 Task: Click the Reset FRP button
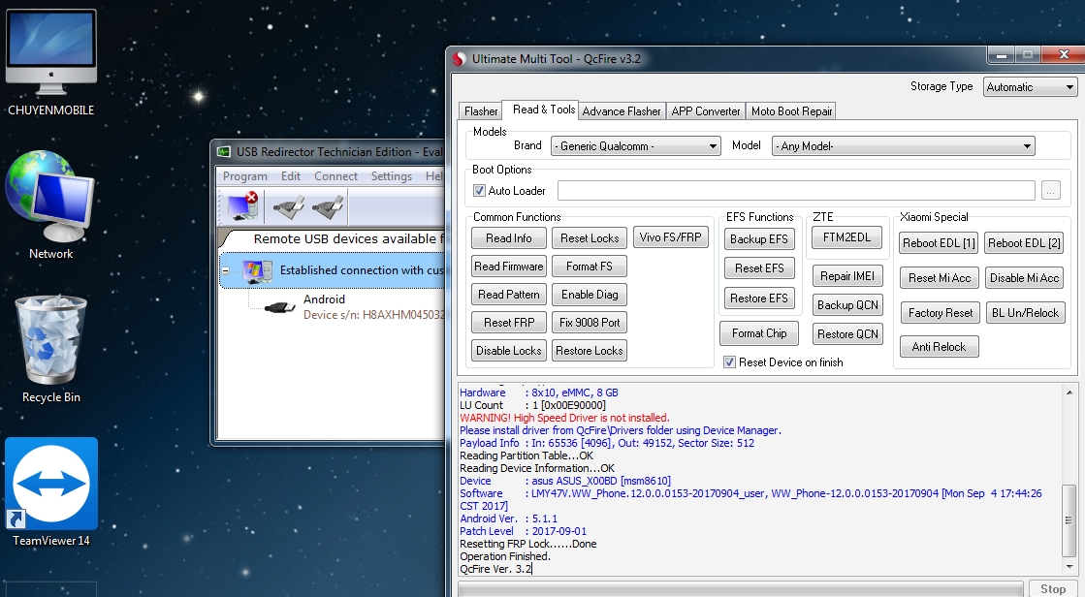[509, 323]
